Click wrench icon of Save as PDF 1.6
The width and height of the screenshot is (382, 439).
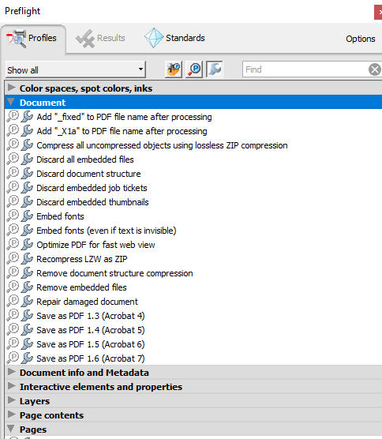coord(27,358)
